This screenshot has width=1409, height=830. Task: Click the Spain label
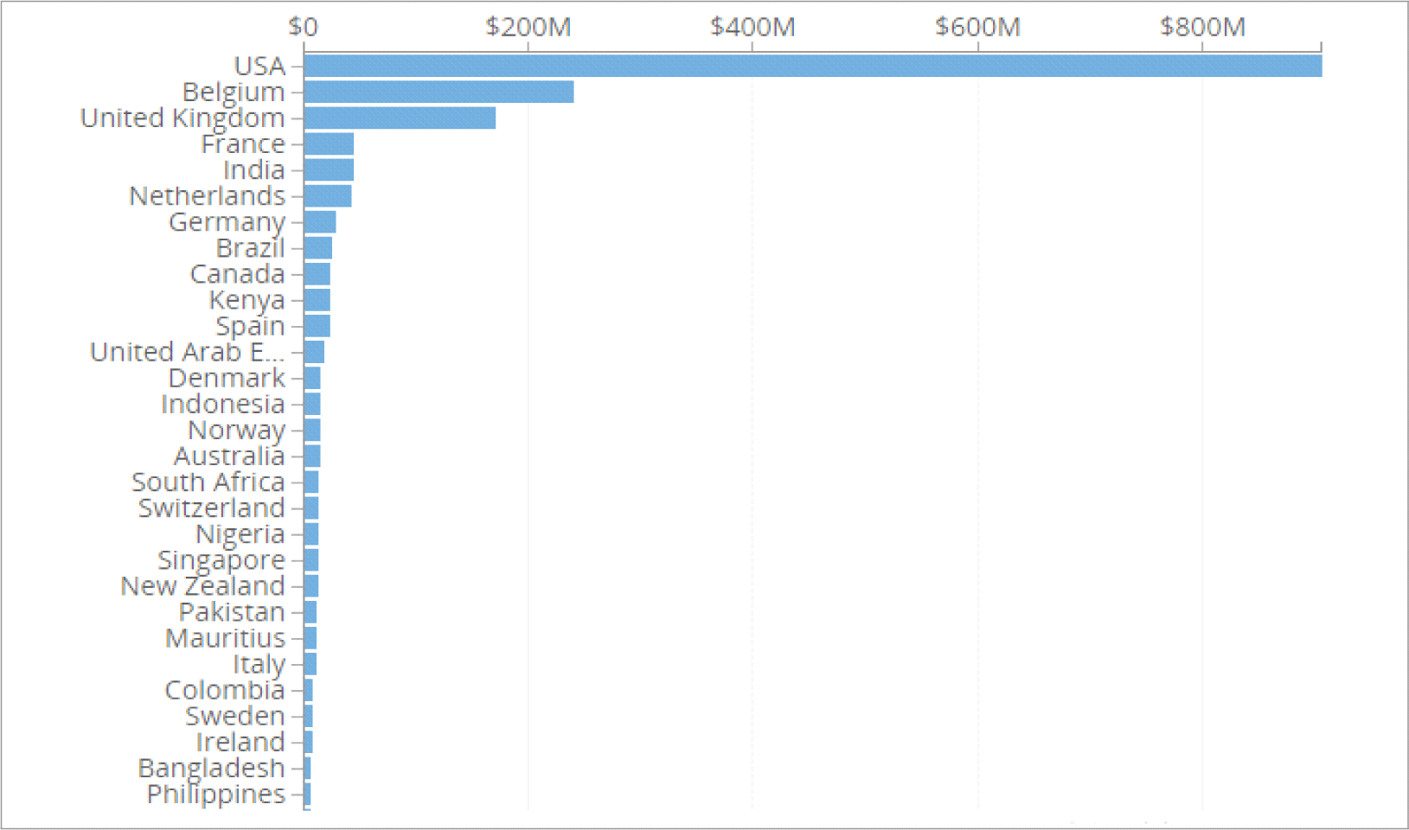[x=251, y=326]
